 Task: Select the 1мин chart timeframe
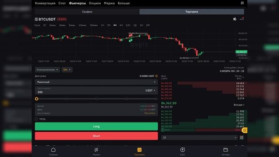click(x=52, y=25)
